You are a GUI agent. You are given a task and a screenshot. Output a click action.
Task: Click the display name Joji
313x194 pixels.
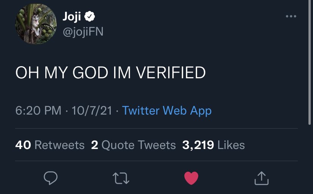71,17
